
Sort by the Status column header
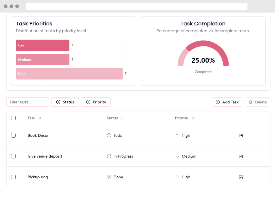click(115, 118)
